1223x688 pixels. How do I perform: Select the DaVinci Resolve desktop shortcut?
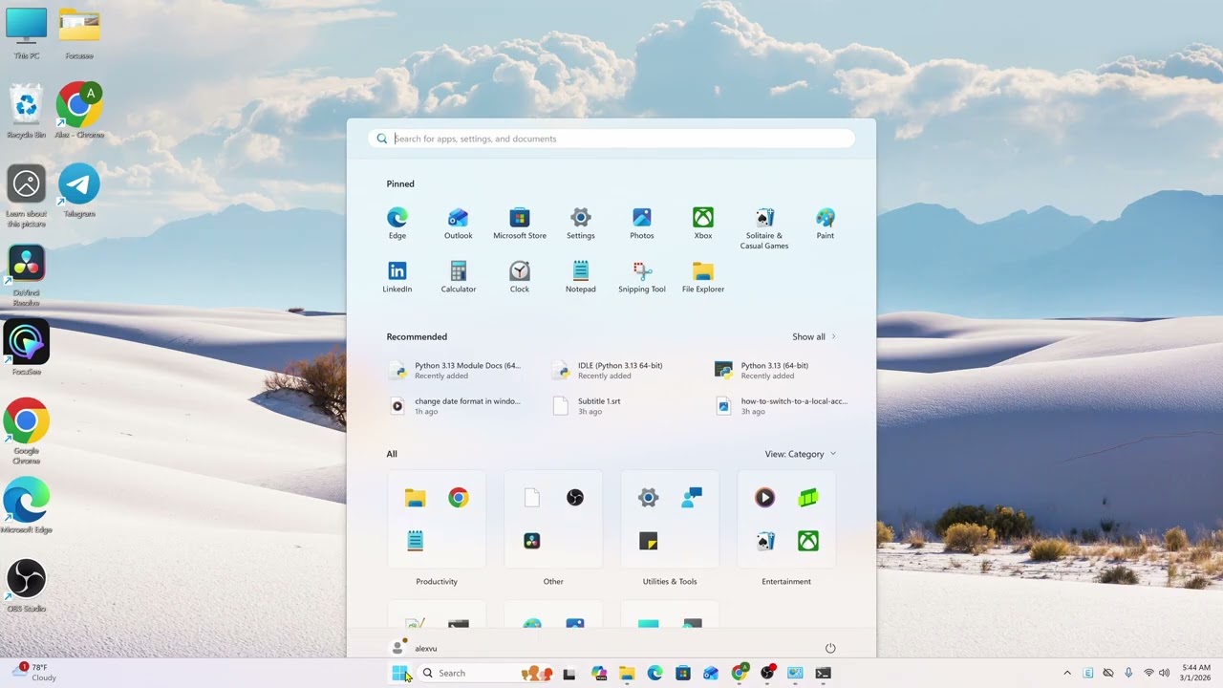point(27,275)
